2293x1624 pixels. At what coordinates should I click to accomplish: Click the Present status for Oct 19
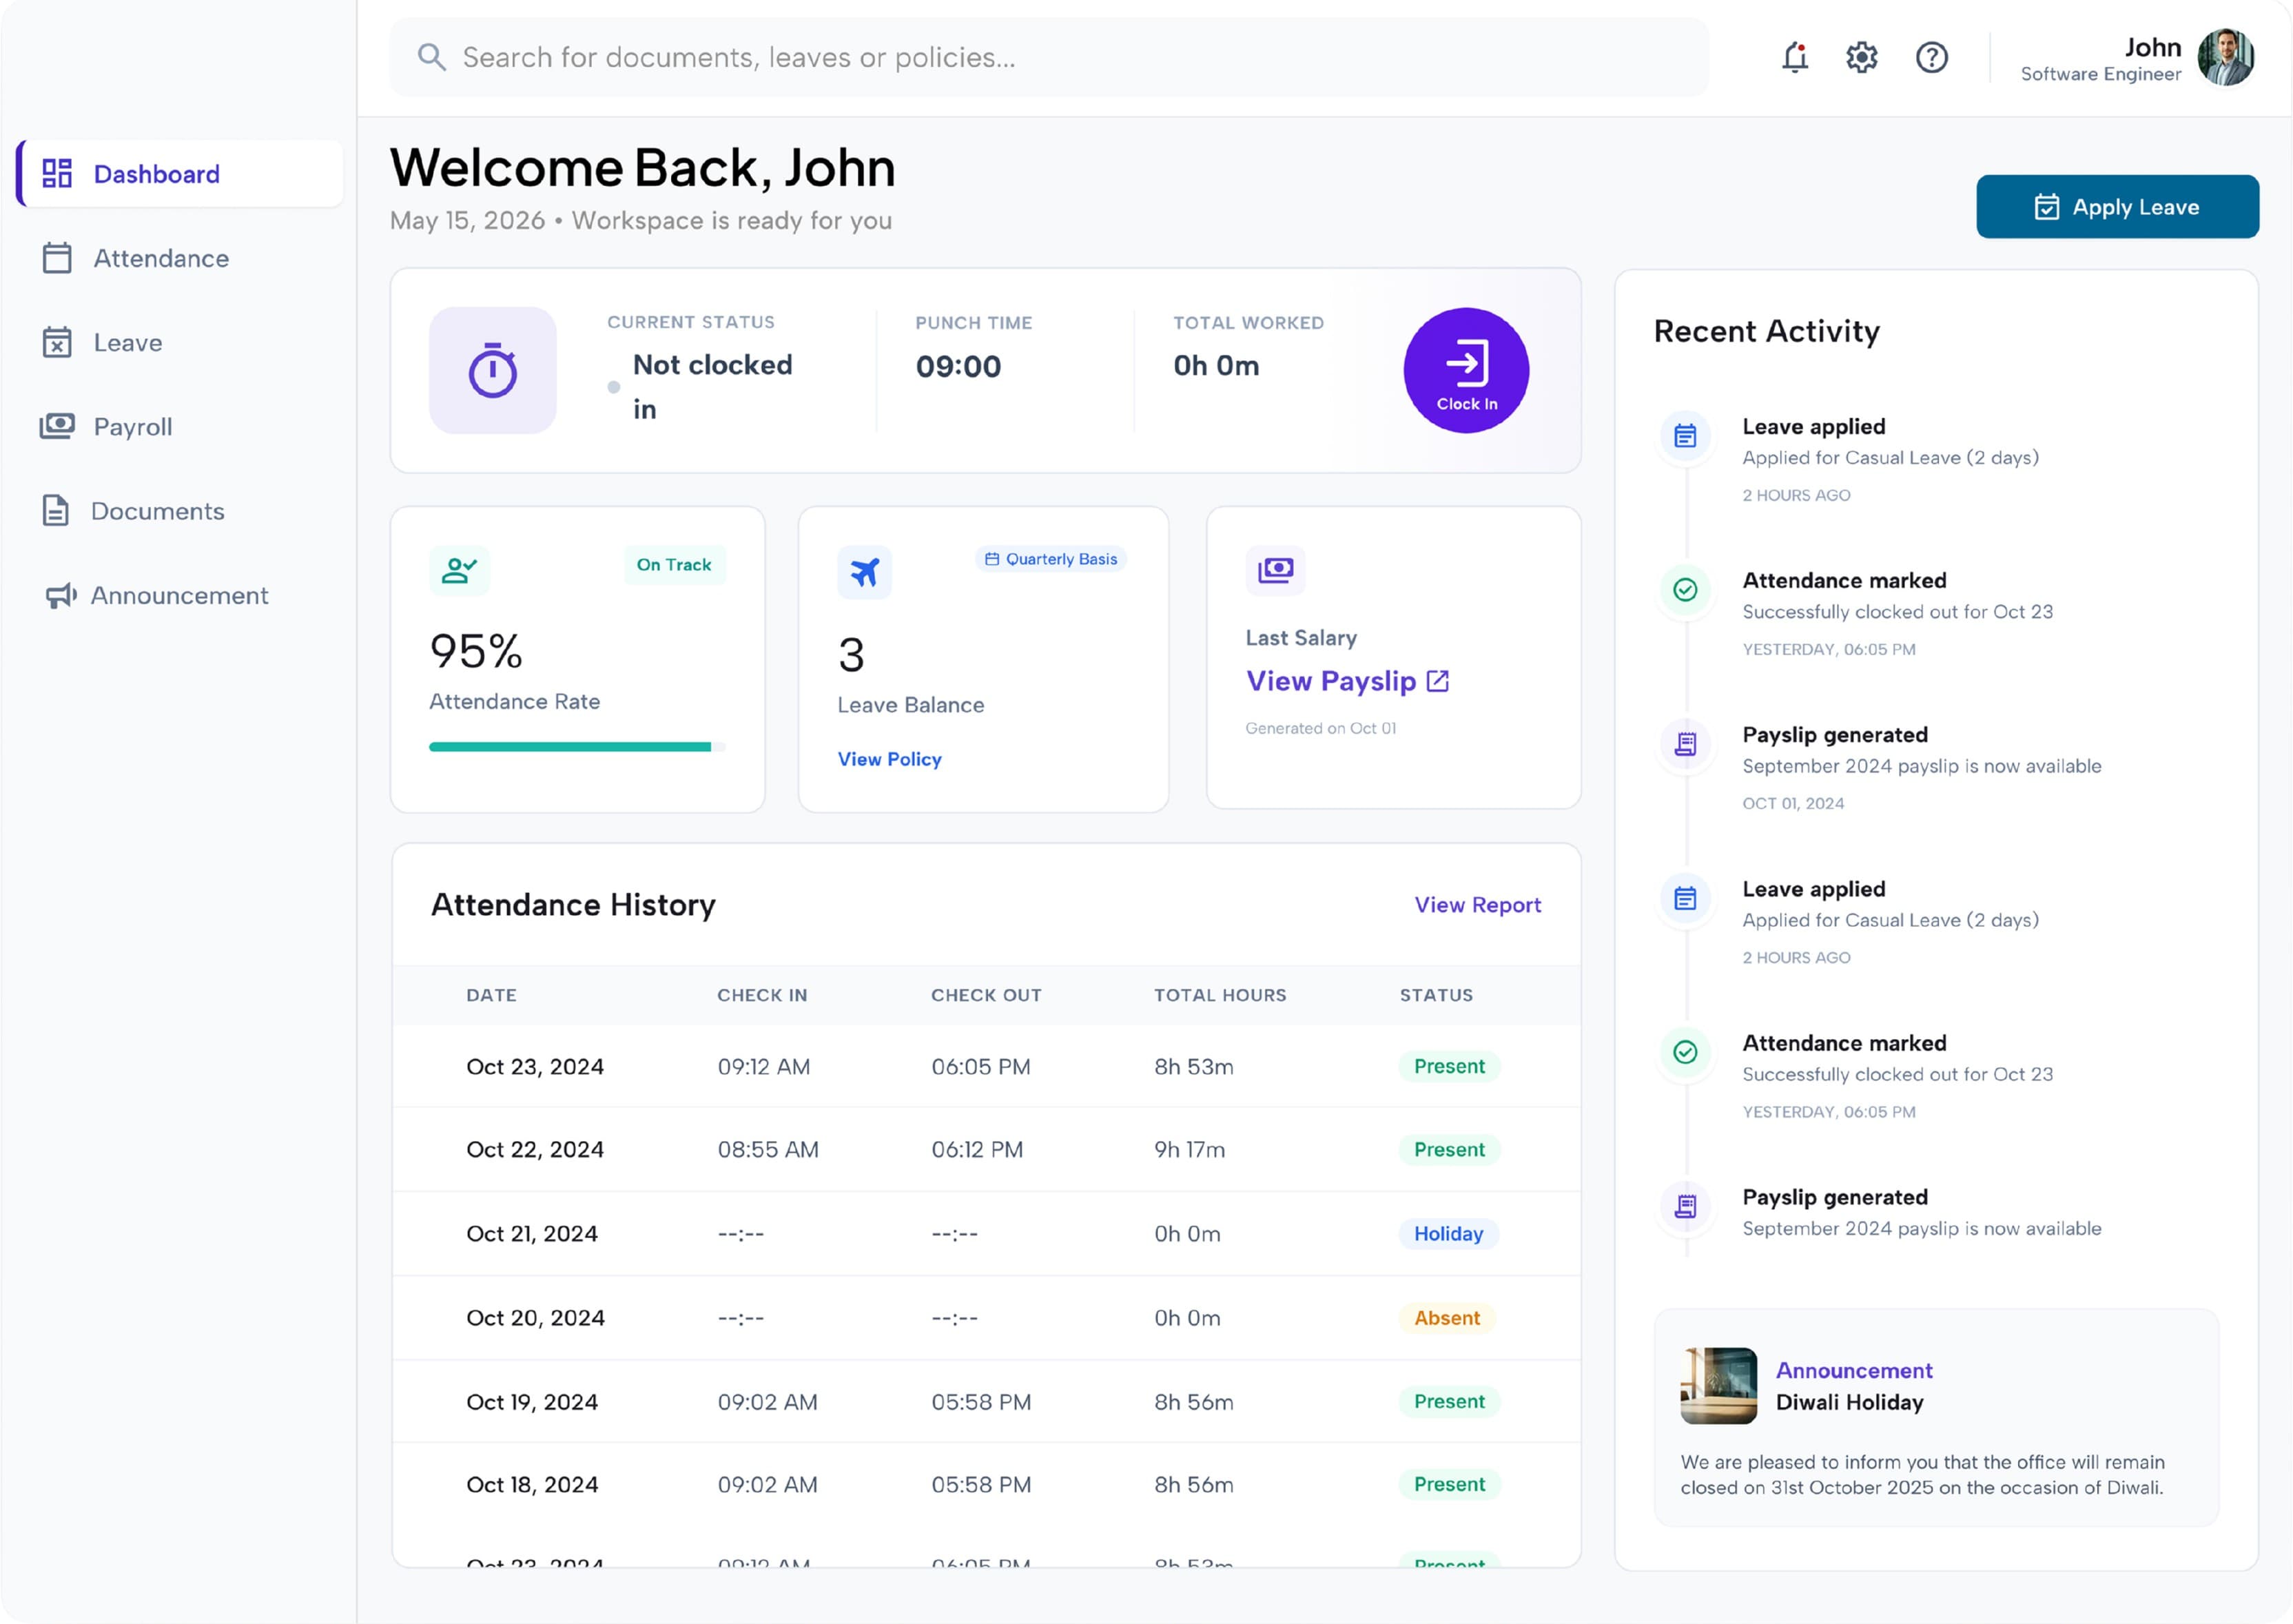click(1449, 1402)
